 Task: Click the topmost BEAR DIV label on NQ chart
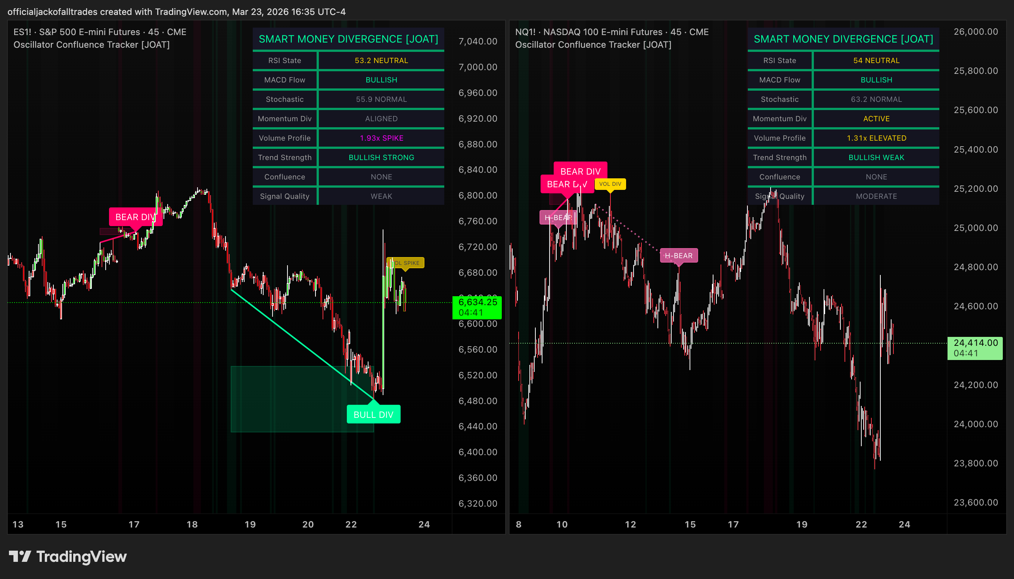pyautogui.click(x=580, y=170)
